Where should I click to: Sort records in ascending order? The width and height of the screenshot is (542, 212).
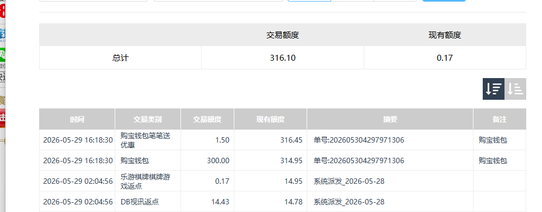pos(515,89)
